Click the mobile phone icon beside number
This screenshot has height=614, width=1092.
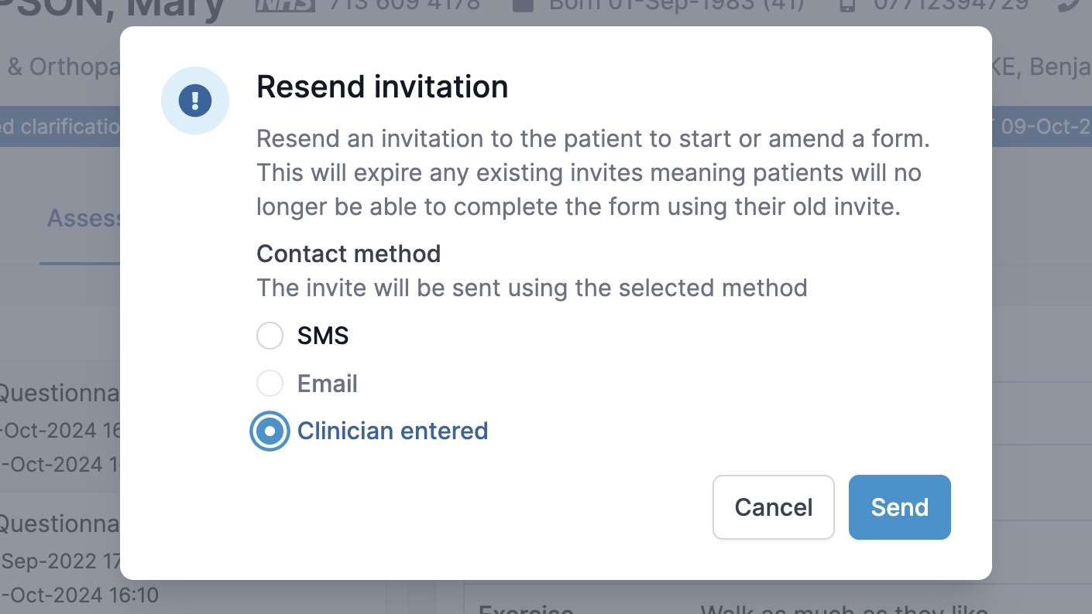click(x=848, y=5)
